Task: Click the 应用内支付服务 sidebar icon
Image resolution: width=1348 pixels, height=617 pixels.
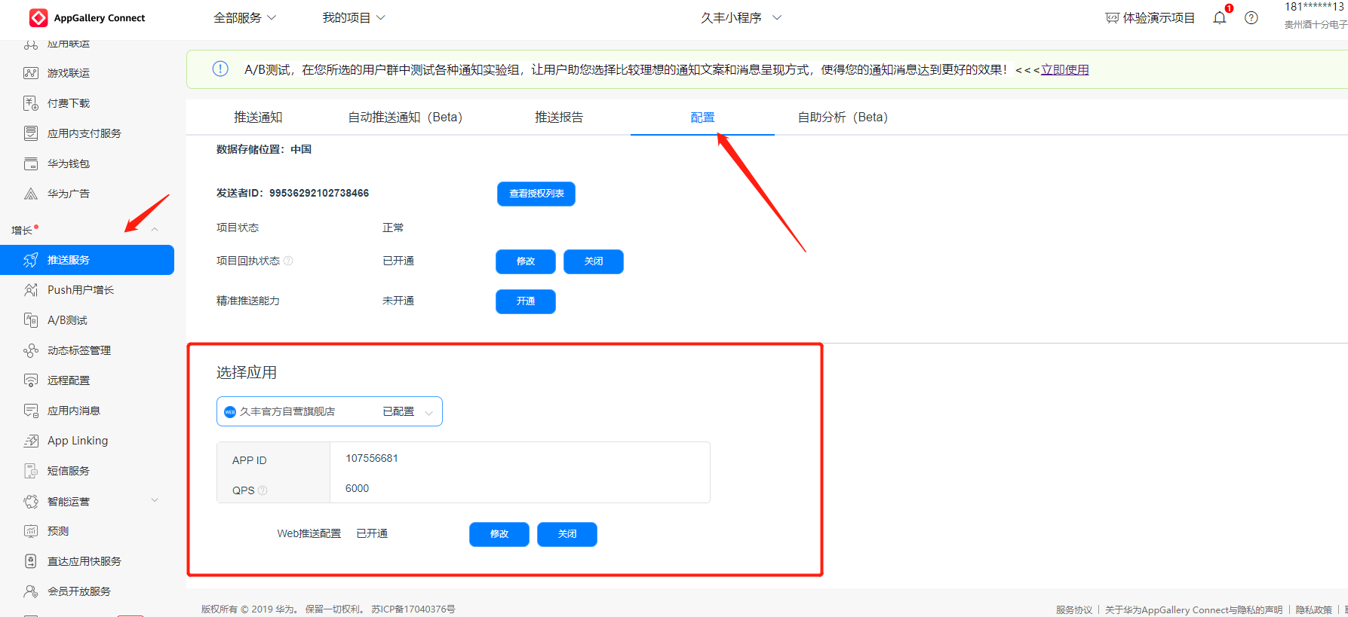Action: tap(31, 133)
